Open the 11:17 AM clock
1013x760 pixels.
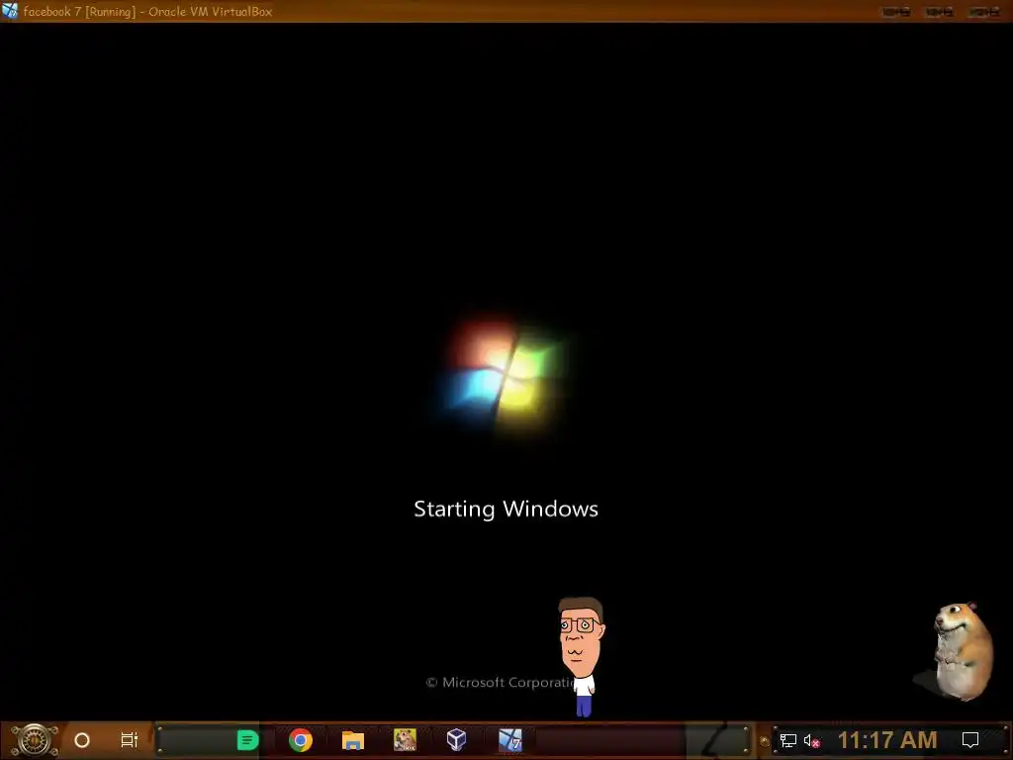[x=887, y=740]
